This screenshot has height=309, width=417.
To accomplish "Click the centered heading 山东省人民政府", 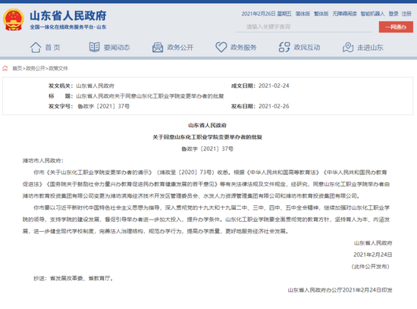I will pyautogui.click(x=207, y=125).
